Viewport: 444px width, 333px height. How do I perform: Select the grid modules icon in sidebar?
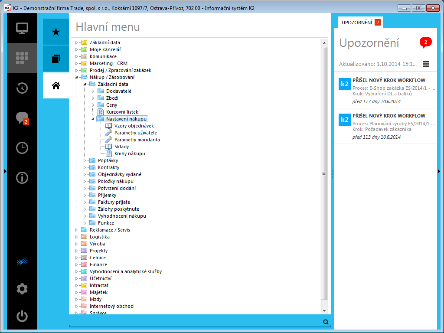pos(22,58)
